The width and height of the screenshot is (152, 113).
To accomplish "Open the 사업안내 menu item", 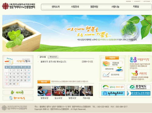I will (75, 7).
